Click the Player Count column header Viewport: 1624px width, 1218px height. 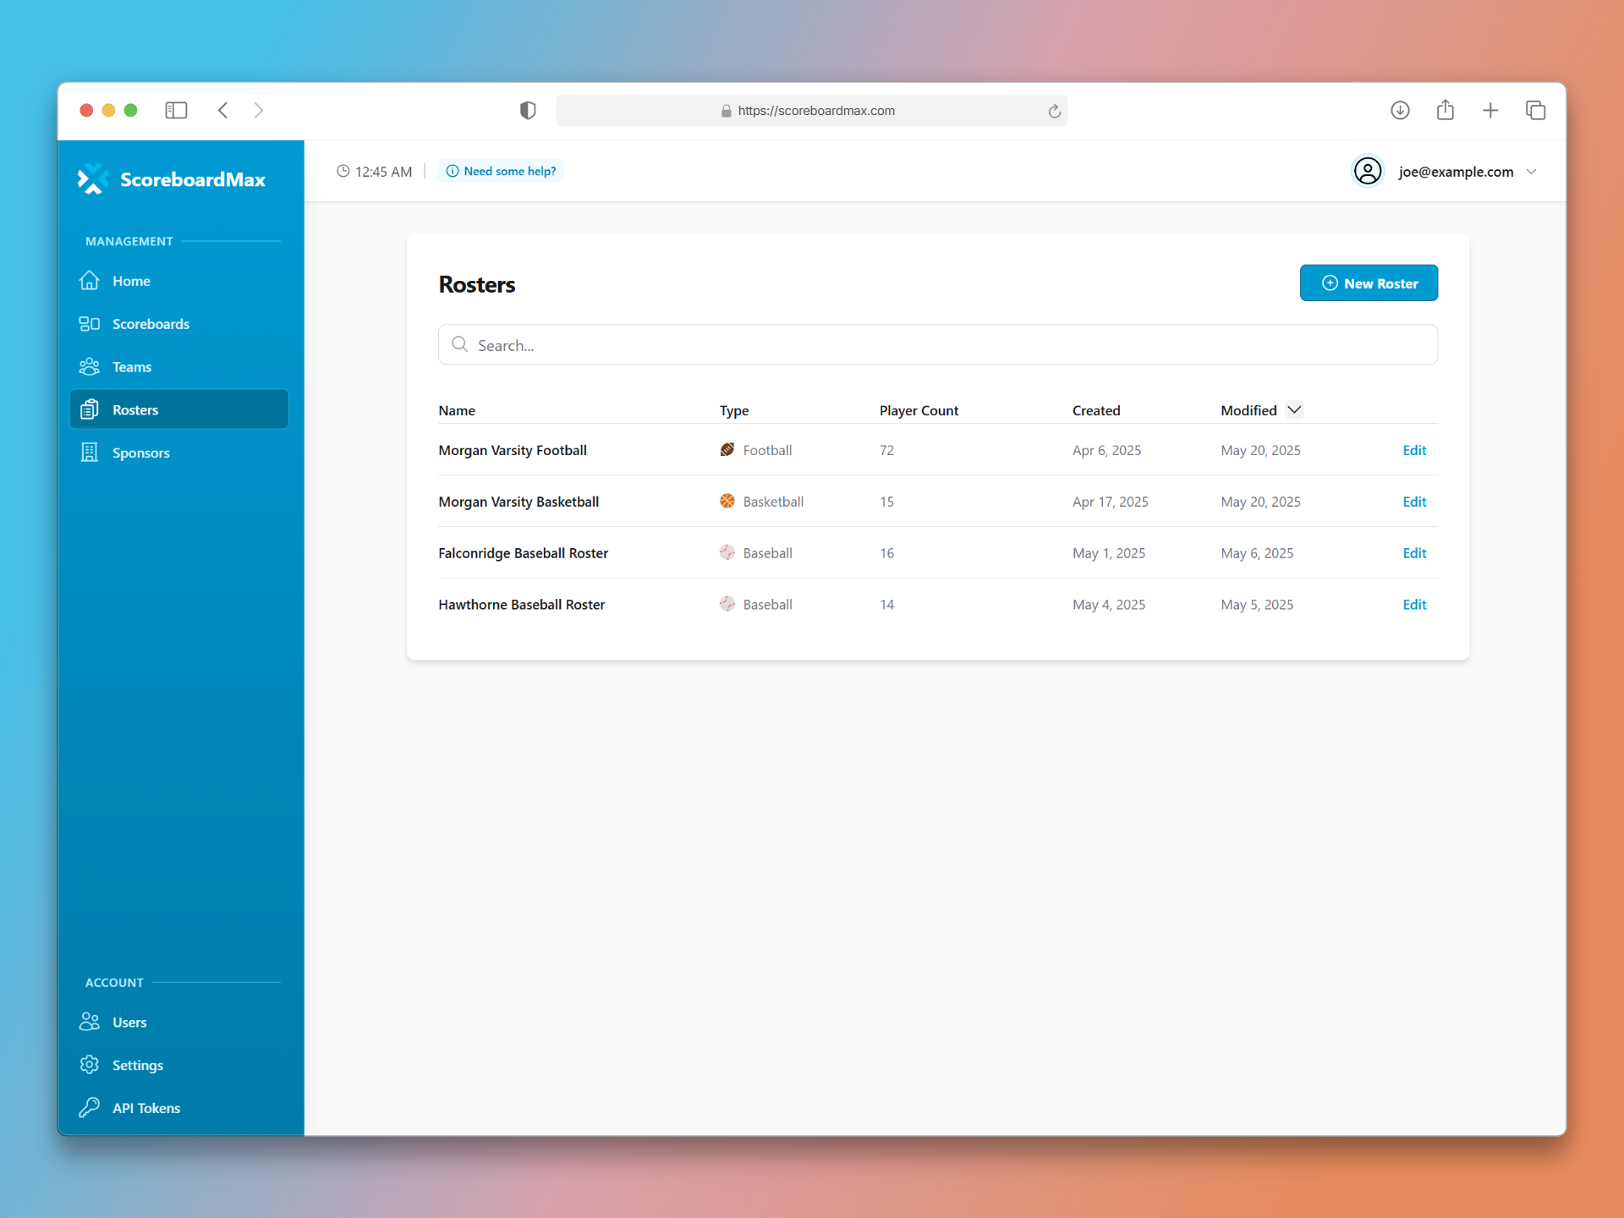919,410
